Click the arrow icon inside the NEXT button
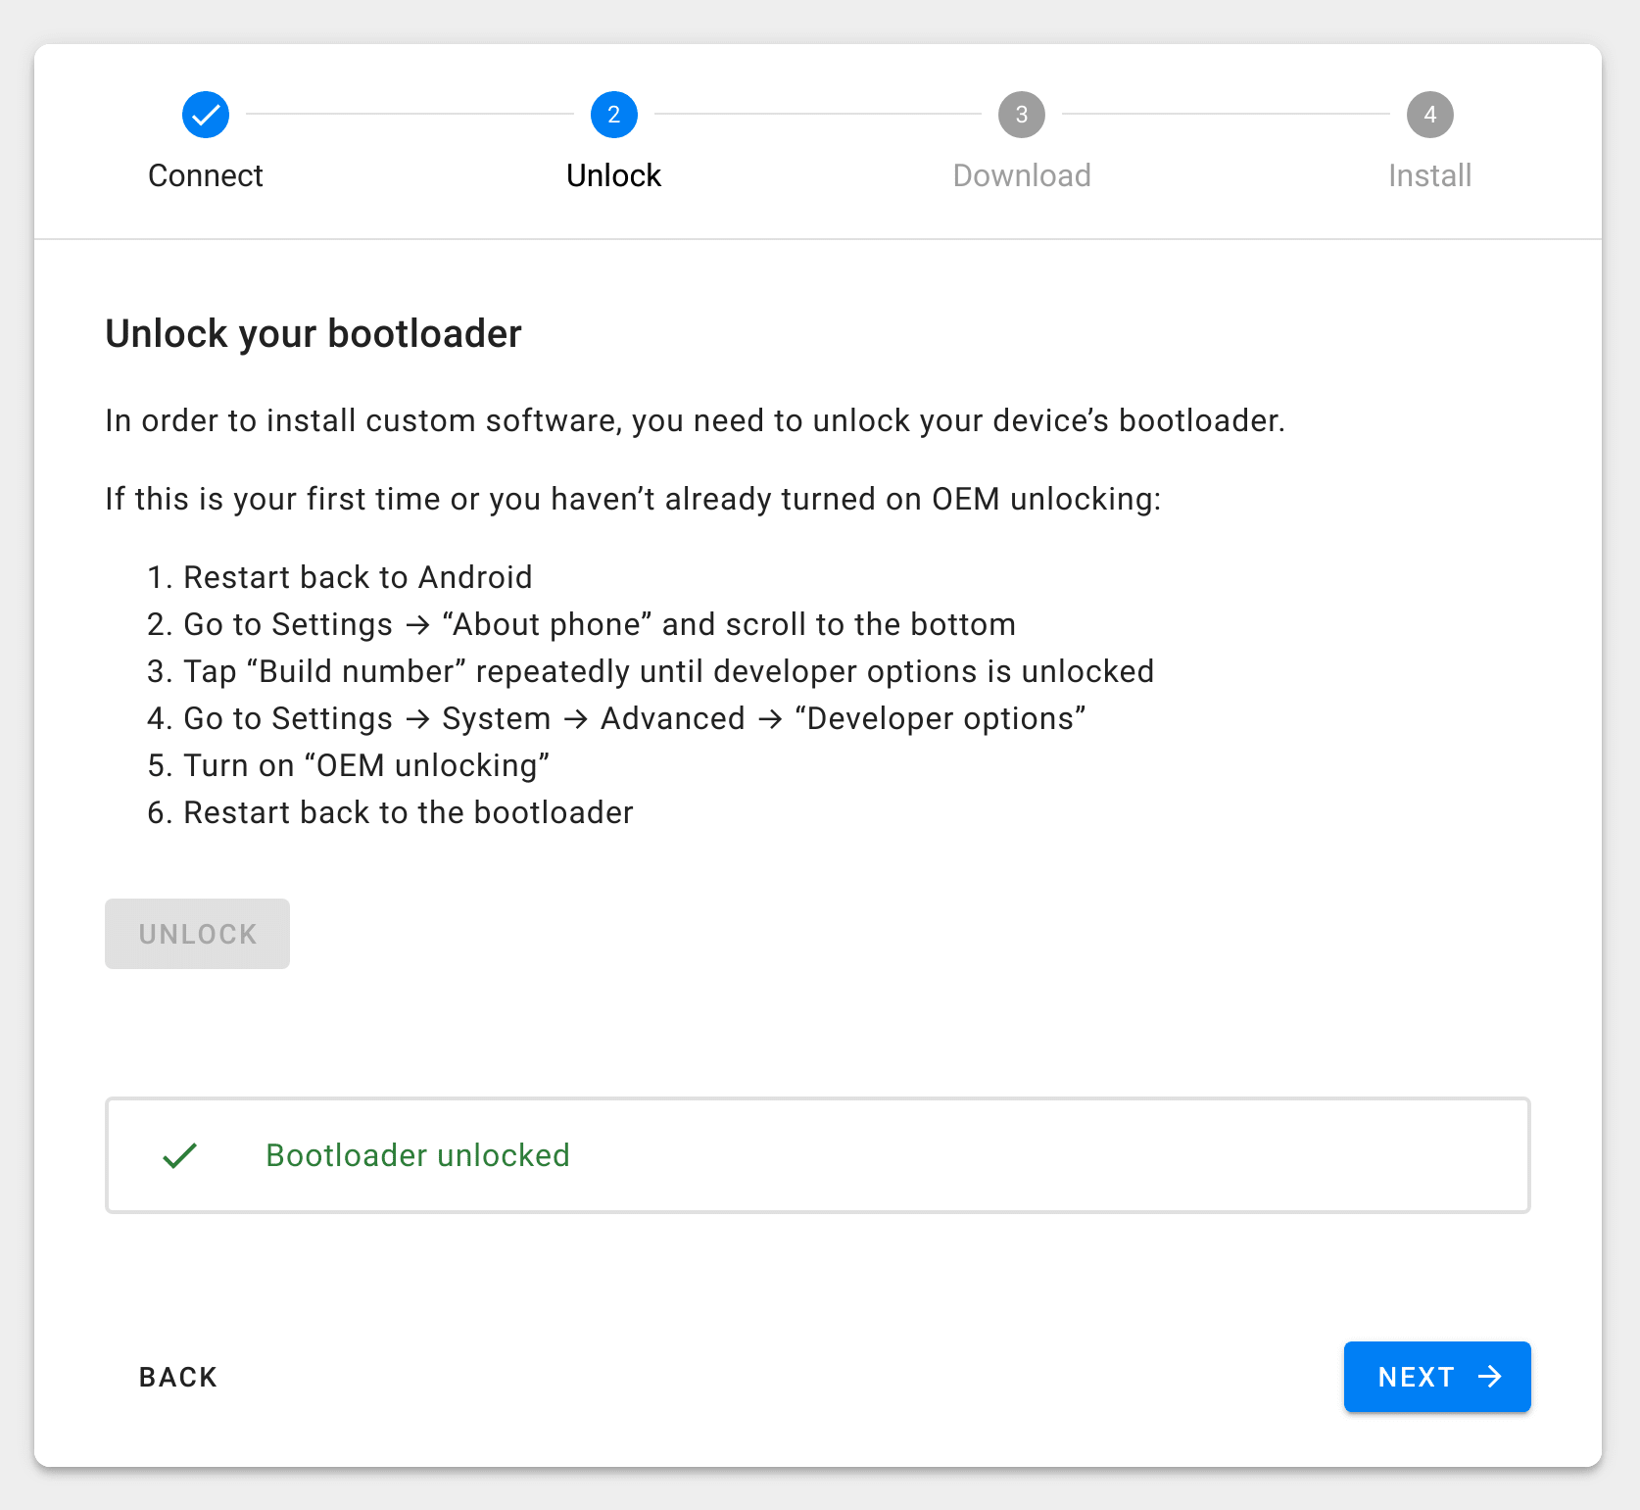1640x1510 pixels. (x=1491, y=1377)
